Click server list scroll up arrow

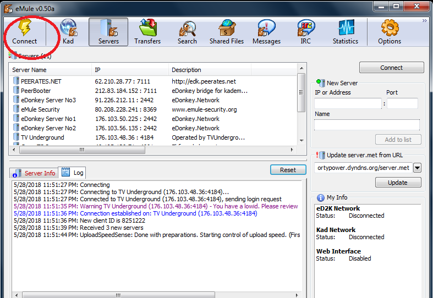click(302, 68)
